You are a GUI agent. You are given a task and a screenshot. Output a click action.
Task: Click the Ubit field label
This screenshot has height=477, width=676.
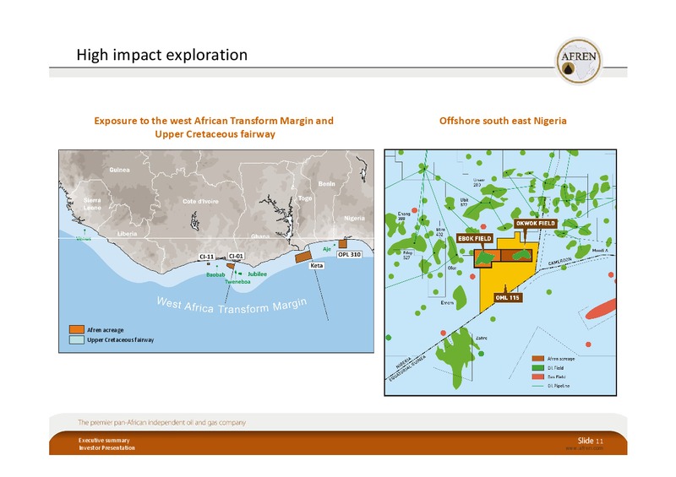(464, 202)
